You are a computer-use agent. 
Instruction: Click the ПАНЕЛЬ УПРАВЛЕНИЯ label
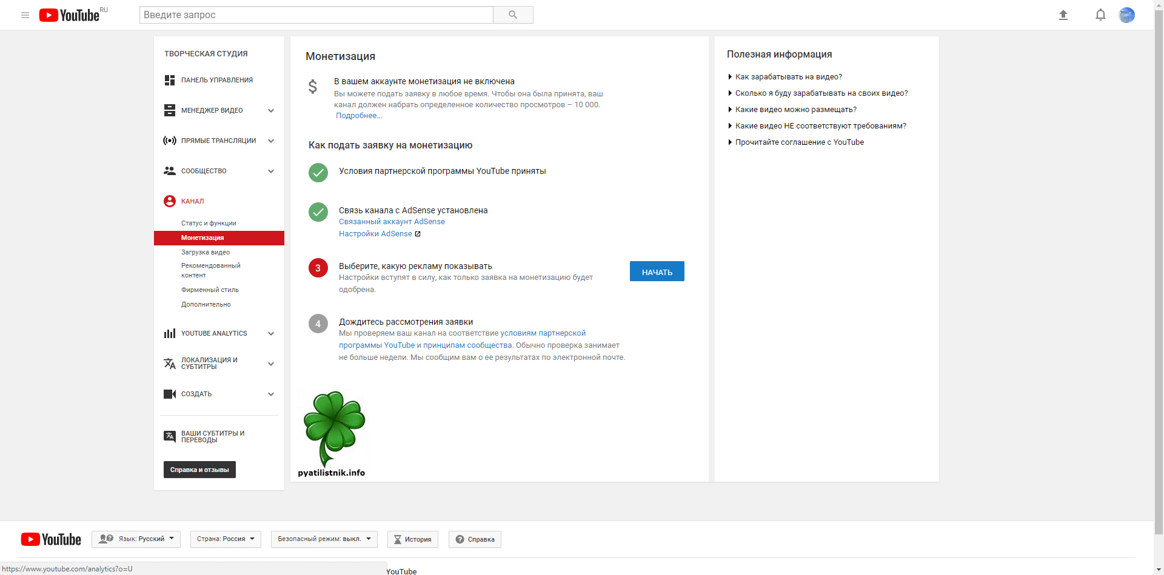pyautogui.click(x=217, y=80)
